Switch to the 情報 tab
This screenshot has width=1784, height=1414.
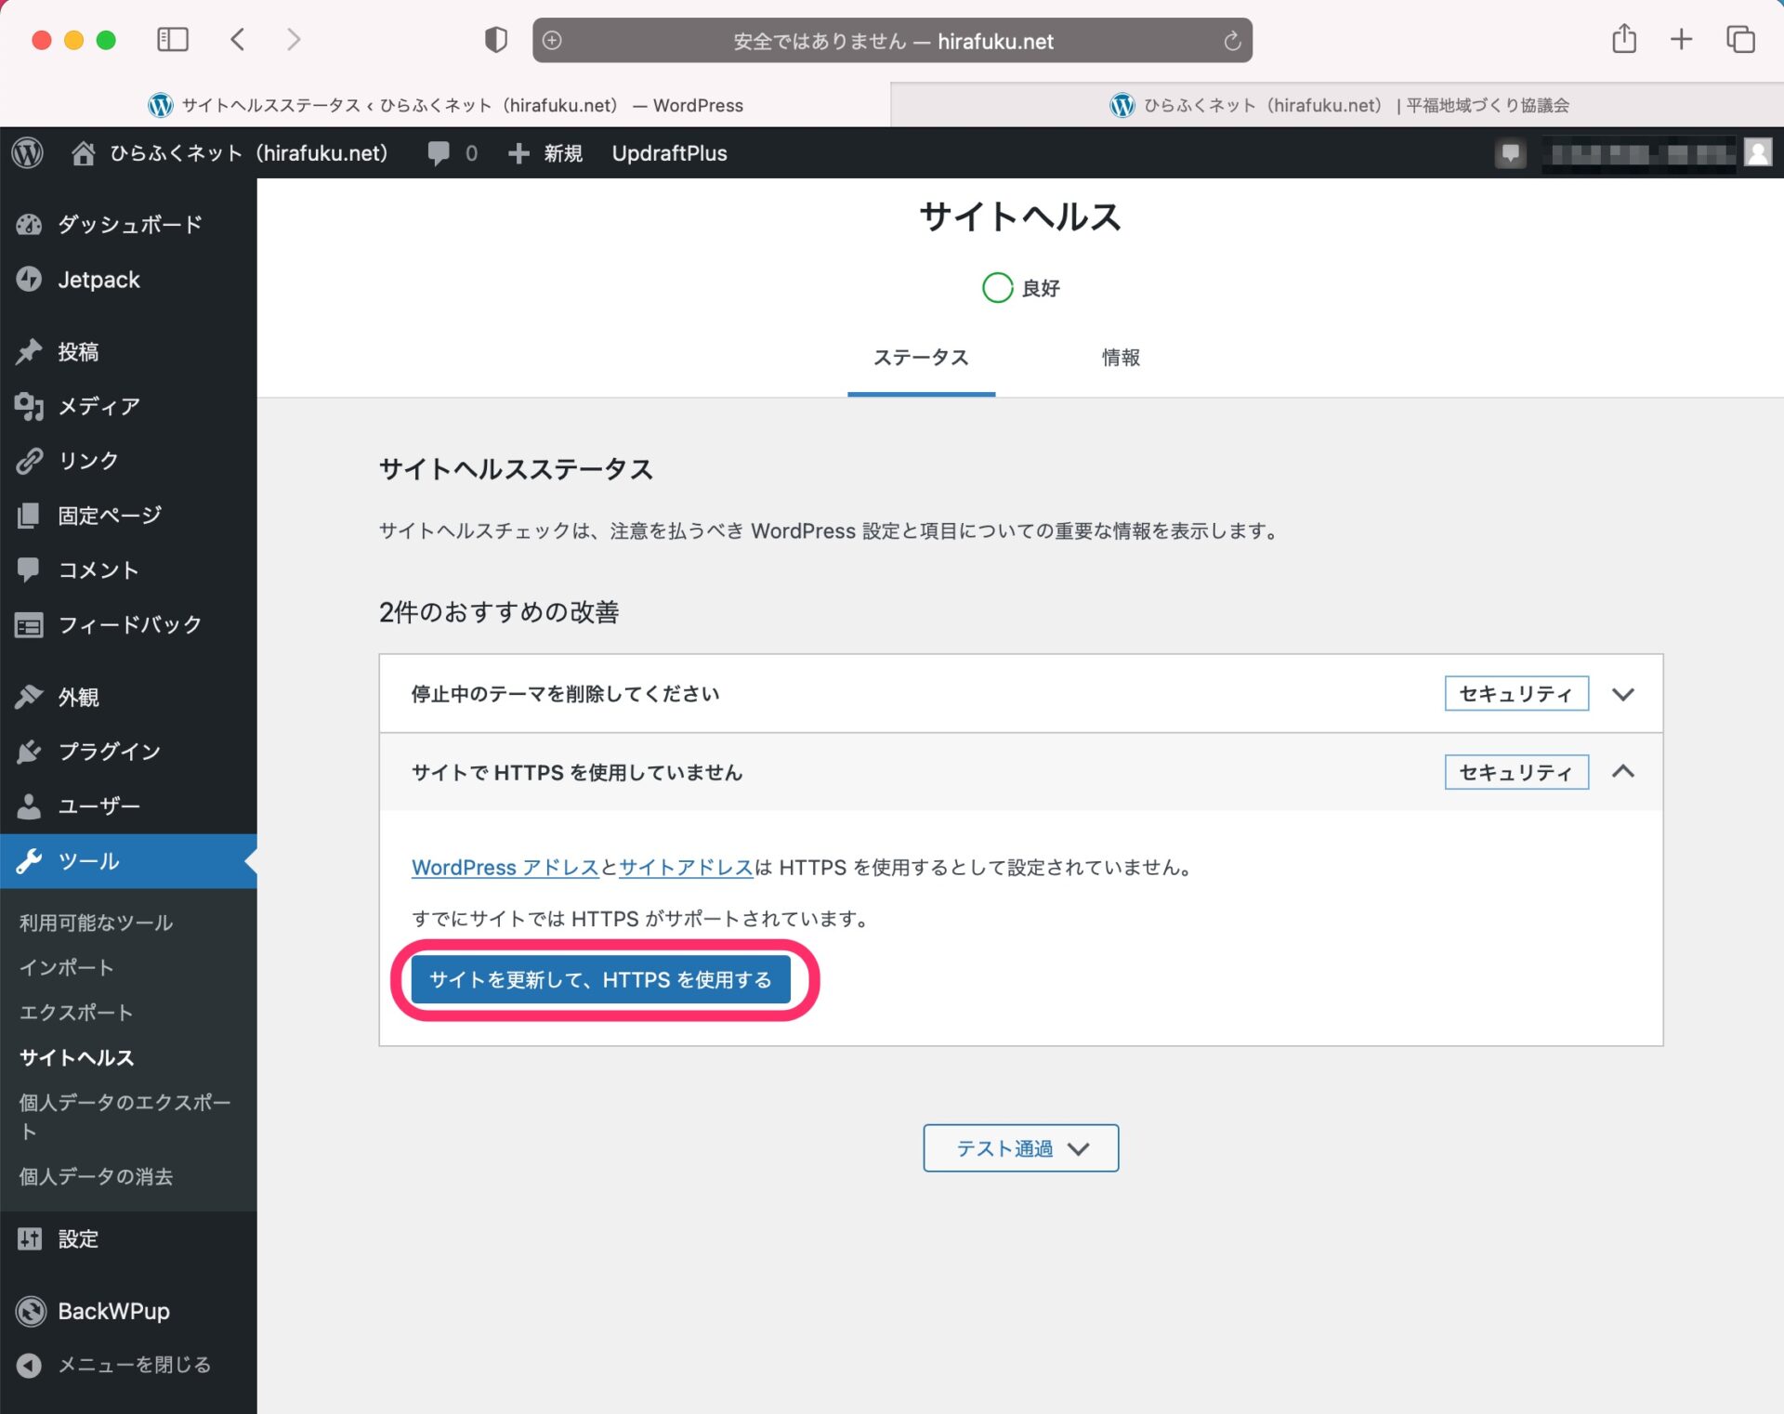pos(1121,358)
